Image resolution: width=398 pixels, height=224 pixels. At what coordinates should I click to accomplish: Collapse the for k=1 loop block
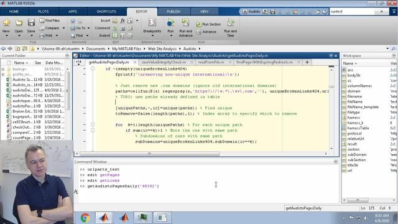93,124
